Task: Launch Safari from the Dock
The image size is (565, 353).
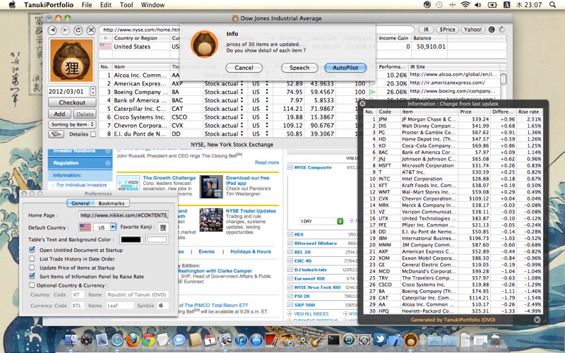Action: click(117, 340)
